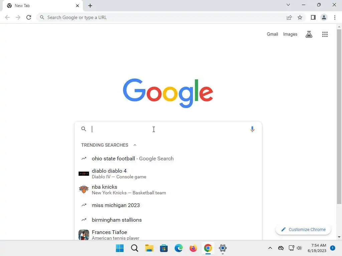Click the Google logo
The height and width of the screenshot is (256, 342).
point(168,93)
